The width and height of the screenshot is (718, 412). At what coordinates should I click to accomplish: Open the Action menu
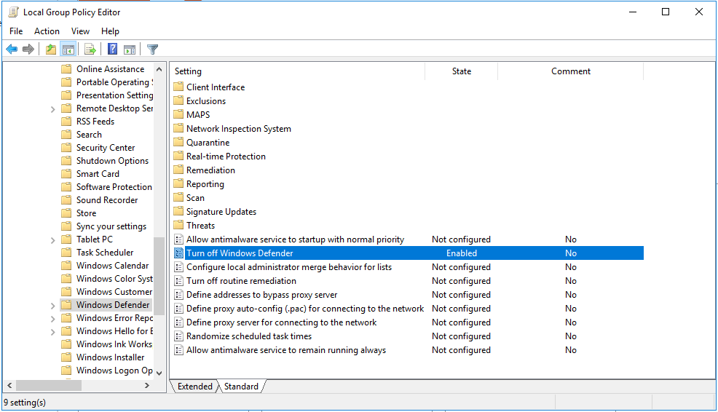point(47,31)
